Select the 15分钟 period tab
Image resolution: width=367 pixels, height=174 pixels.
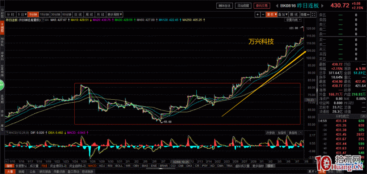coord(44,14)
